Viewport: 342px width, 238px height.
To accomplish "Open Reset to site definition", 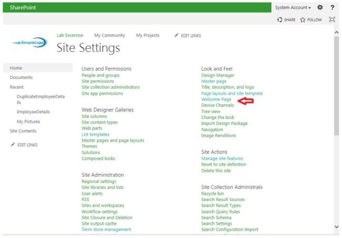I will [x=224, y=164].
